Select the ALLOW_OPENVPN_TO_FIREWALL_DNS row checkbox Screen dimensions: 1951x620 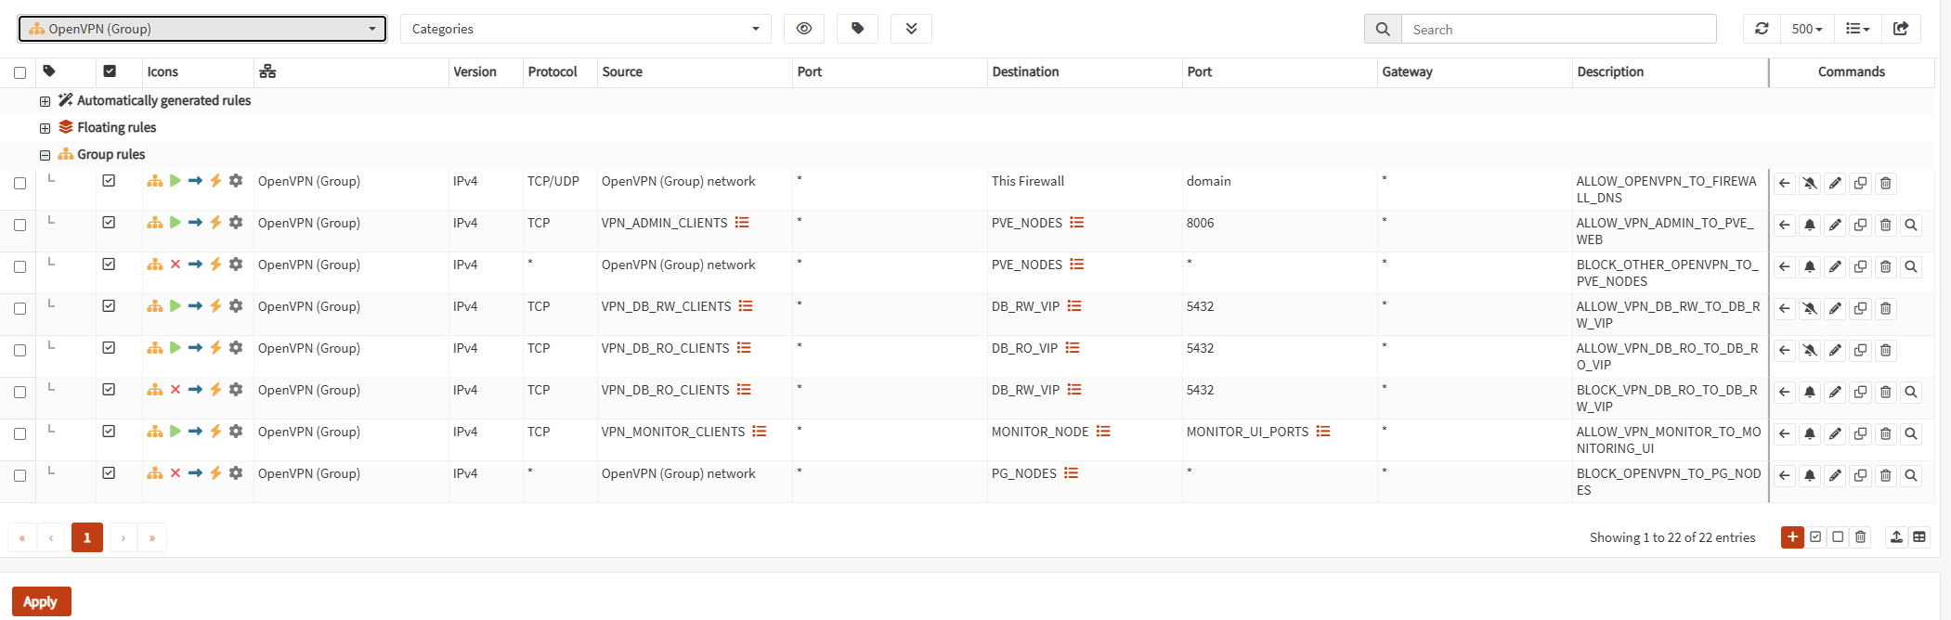(20, 183)
